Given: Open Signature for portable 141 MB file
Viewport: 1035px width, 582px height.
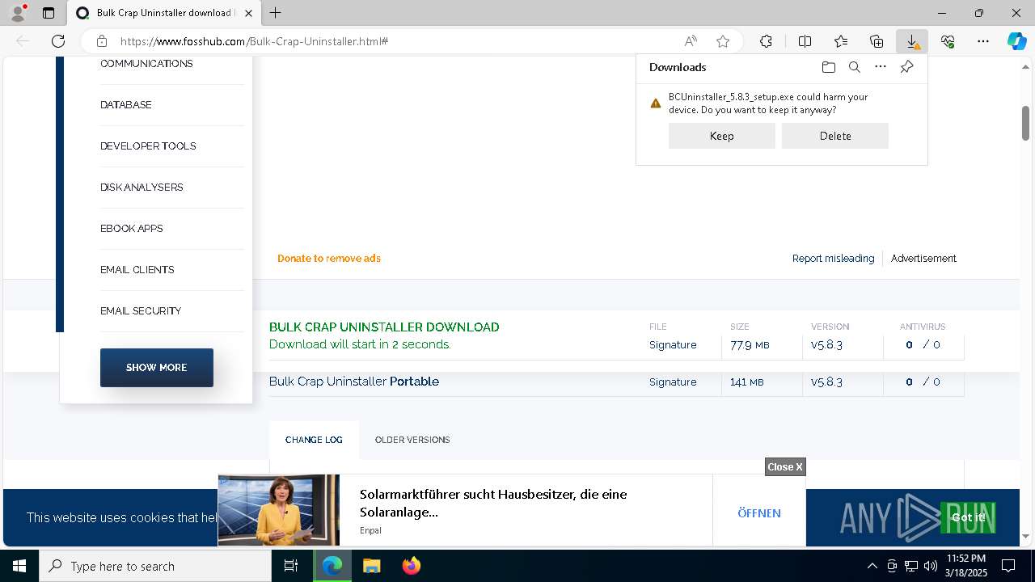Looking at the screenshot, I should pyautogui.click(x=673, y=382).
